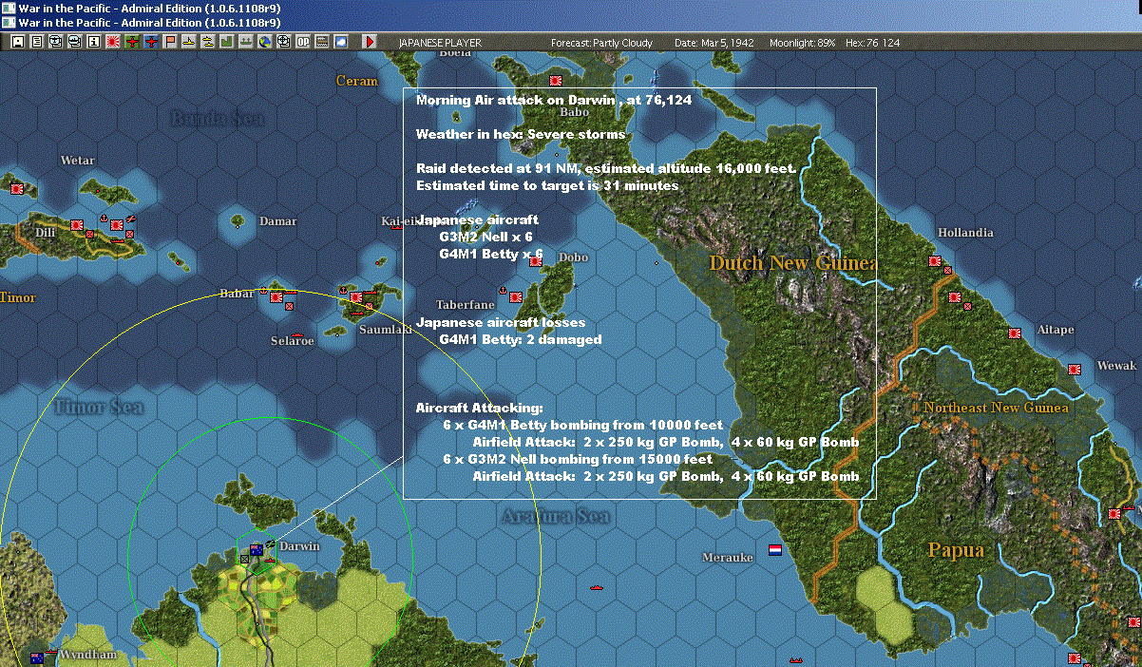1142x667 pixels.
Task: Click the 'Dutch New Guinea' map label
Action: (792, 263)
